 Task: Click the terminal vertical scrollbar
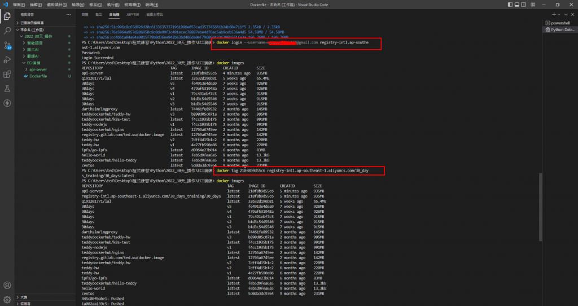pyautogui.click(x=541, y=207)
